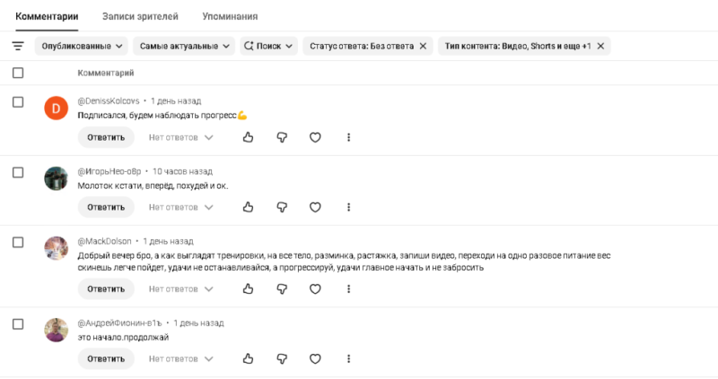Open more options for @ИгорьНео-о8р comment

click(348, 207)
